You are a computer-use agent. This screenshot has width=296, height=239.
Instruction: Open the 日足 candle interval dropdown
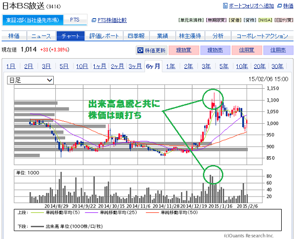click(x=31, y=80)
